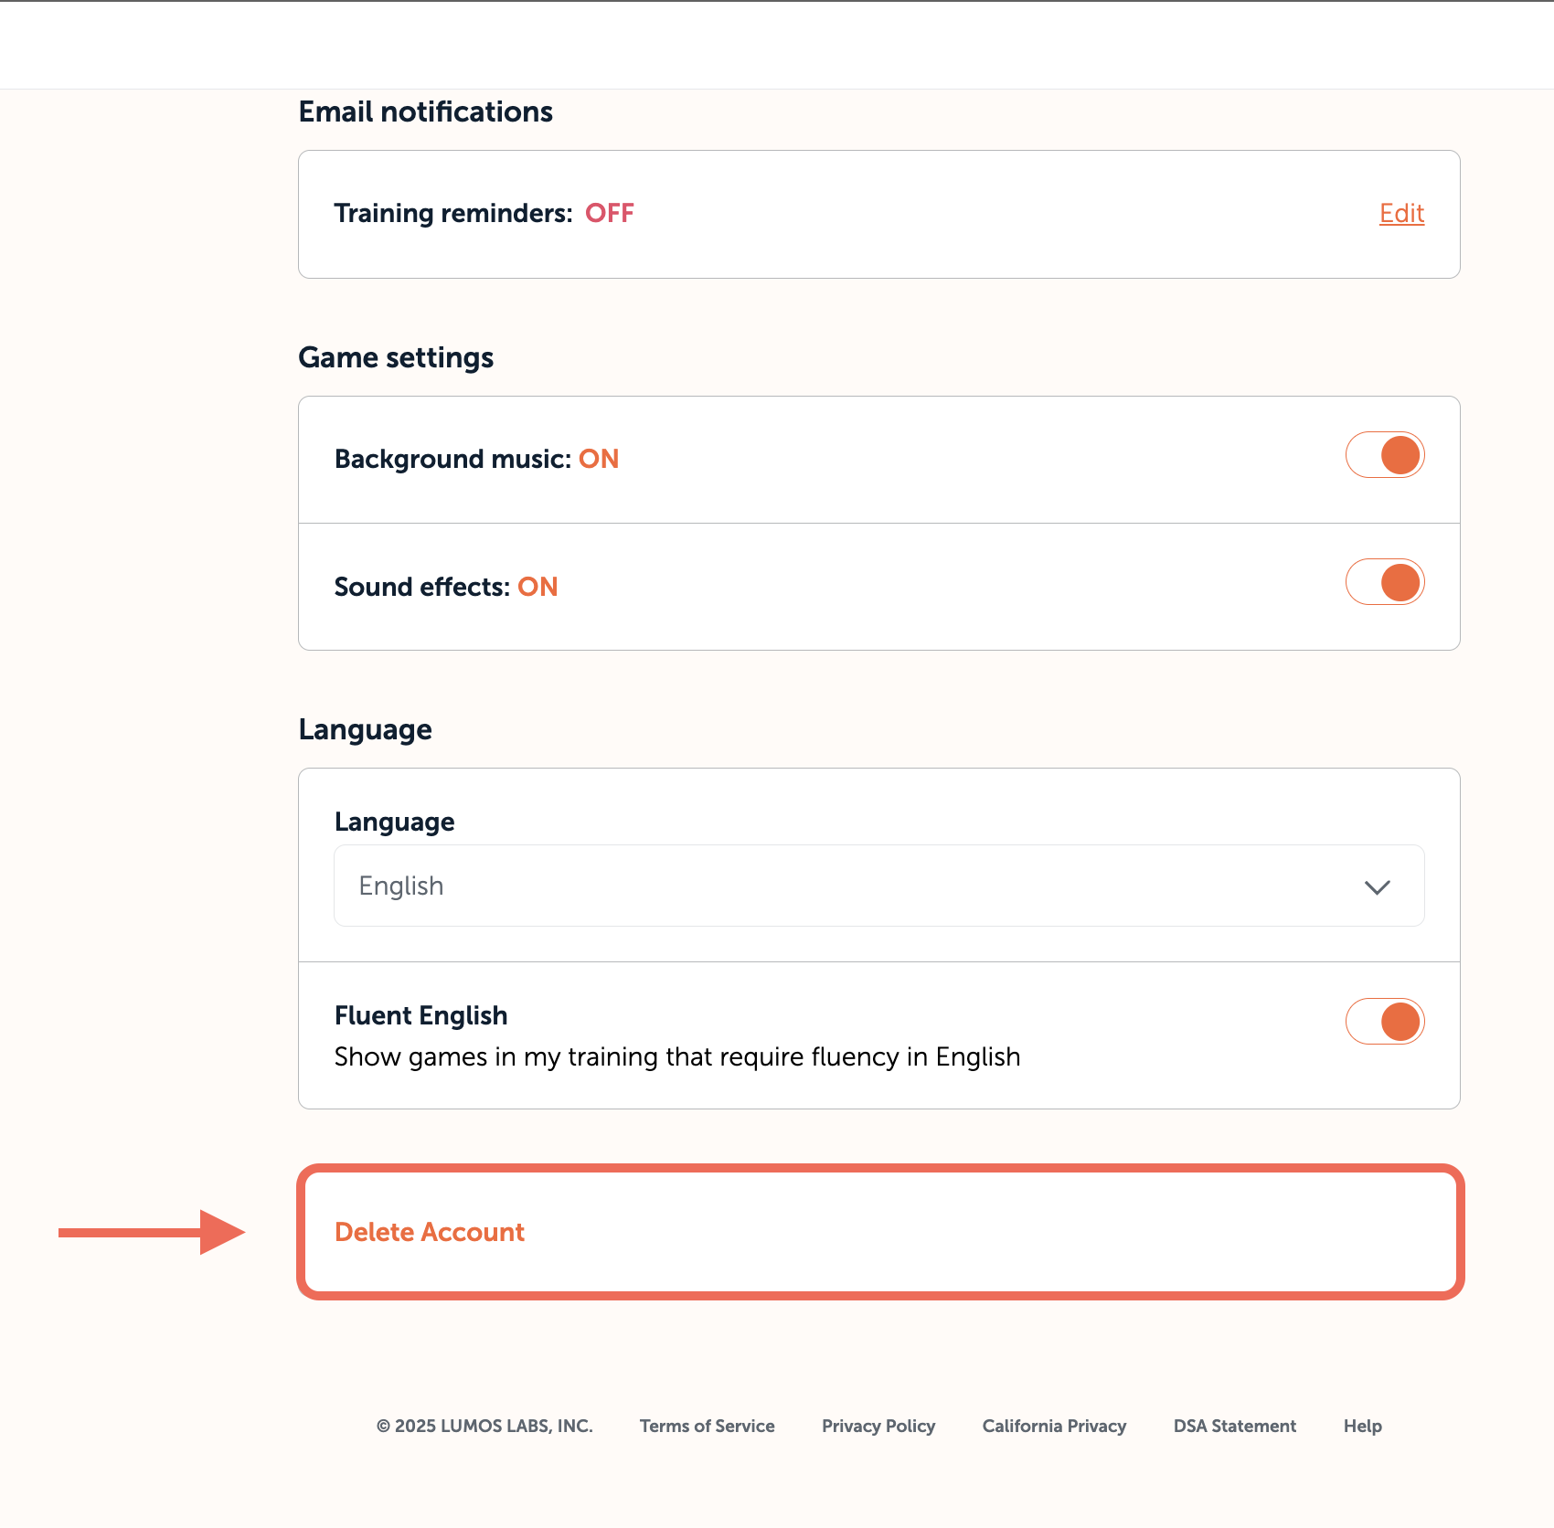Click the 2025 Lumos Labs copyright text
The image size is (1554, 1528).
click(484, 1426)
